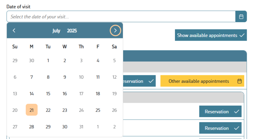The image size is (254, 139).
Task: Click calendar icon on Other available appointments
Action: (x=239, y=81)
